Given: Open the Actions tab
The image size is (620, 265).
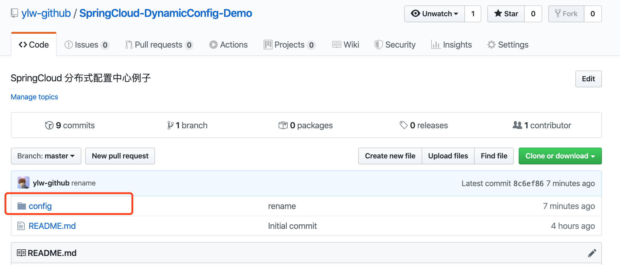Looking at the screenshot, I should [229, 45].
